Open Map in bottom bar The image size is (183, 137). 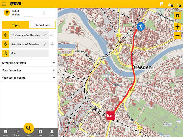point(40,133)
